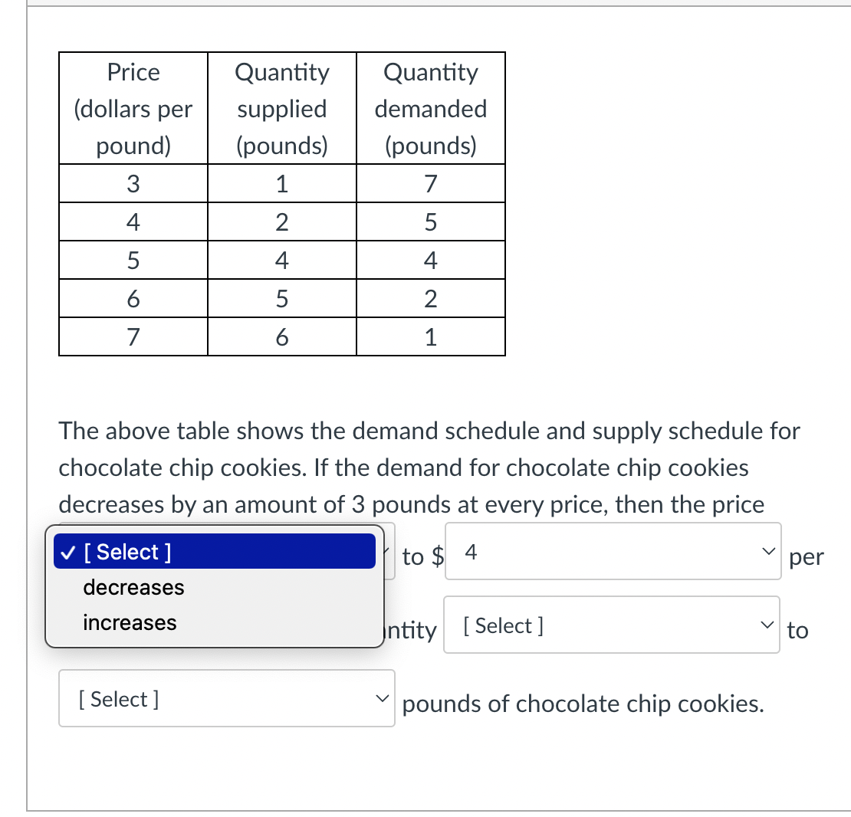The height and width of the screenshot is (817, 851).
Task: Select the "decreases" option from the open dropdown
Action: (133, 587)
